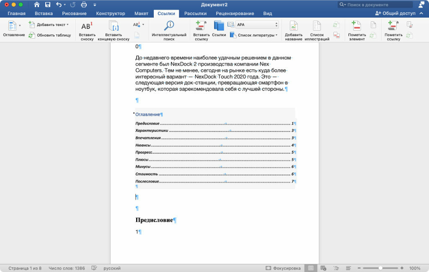Click the Вставить сноску footnote icon
429x272 pixels.
87,26
